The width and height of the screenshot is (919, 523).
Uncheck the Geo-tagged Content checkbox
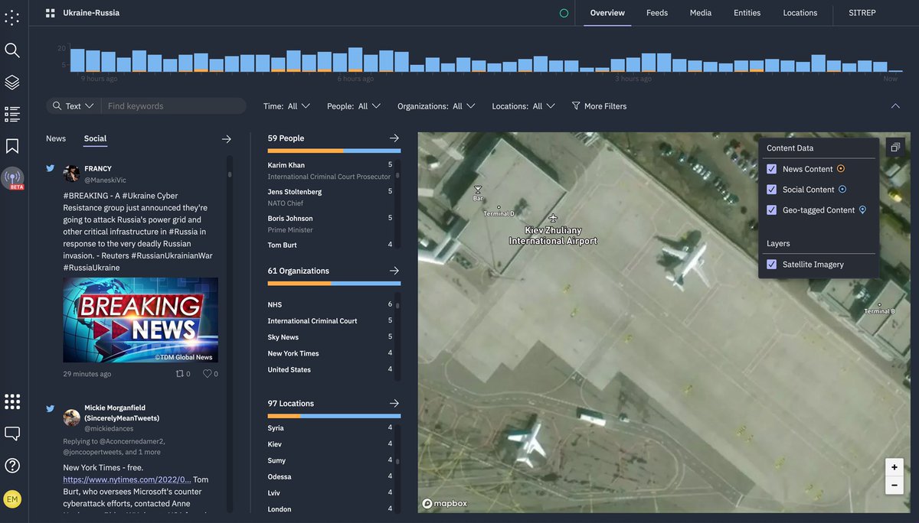(772, 210)
